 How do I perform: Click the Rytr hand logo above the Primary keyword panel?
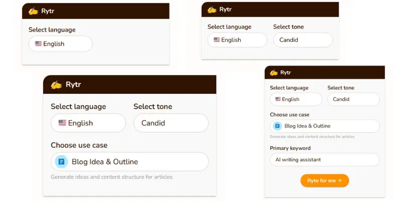(x=274, y=72)
